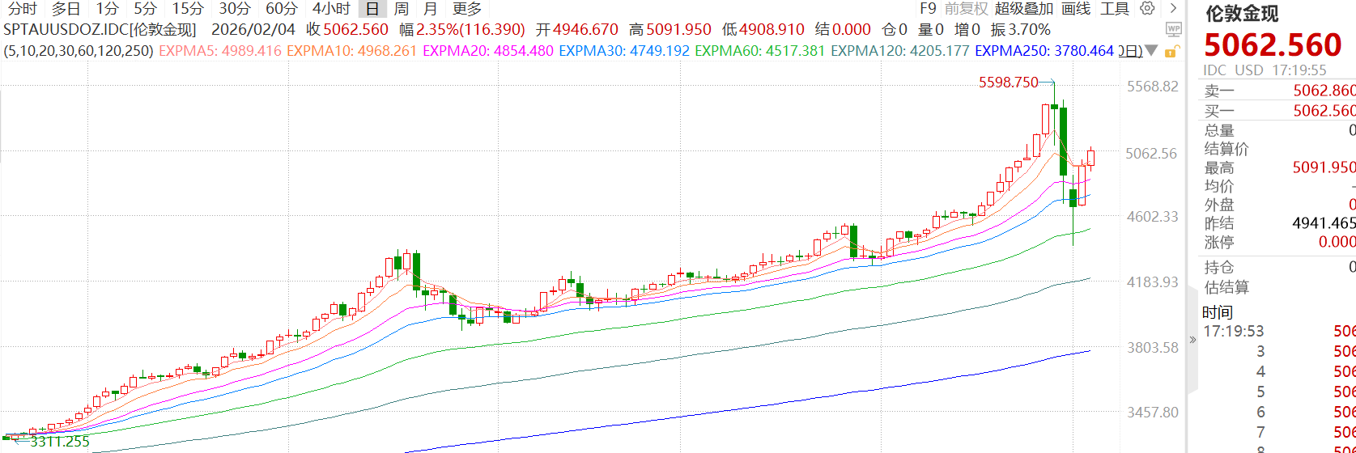Viewport: 1356px width, 453px height.
Task: Select the 15分 period tab
Action: tap(188, 9)
